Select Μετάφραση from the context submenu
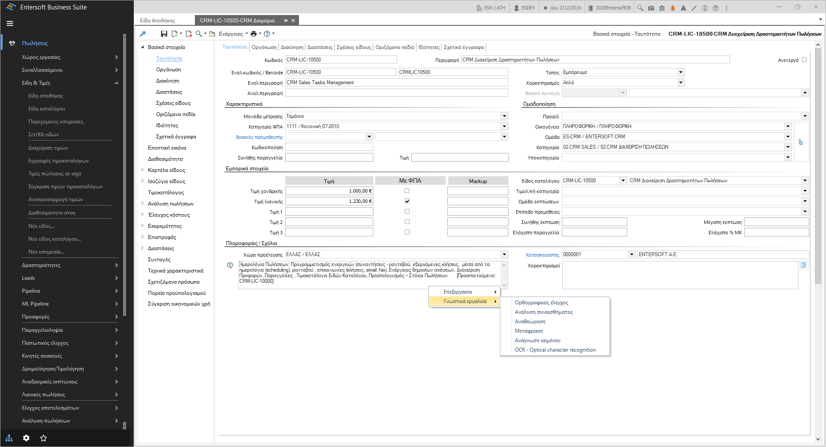Viewport: 826px width, 447px height. [x=529, y=331]
